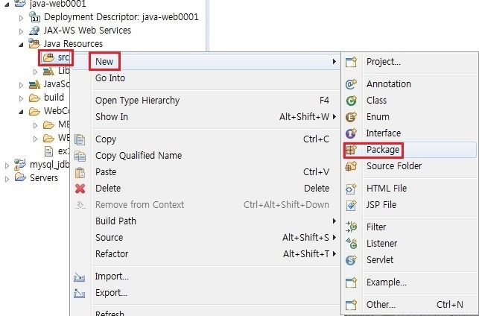Expand the Deployment Descriptor node
479x316 pixels.
coord(21,18)
